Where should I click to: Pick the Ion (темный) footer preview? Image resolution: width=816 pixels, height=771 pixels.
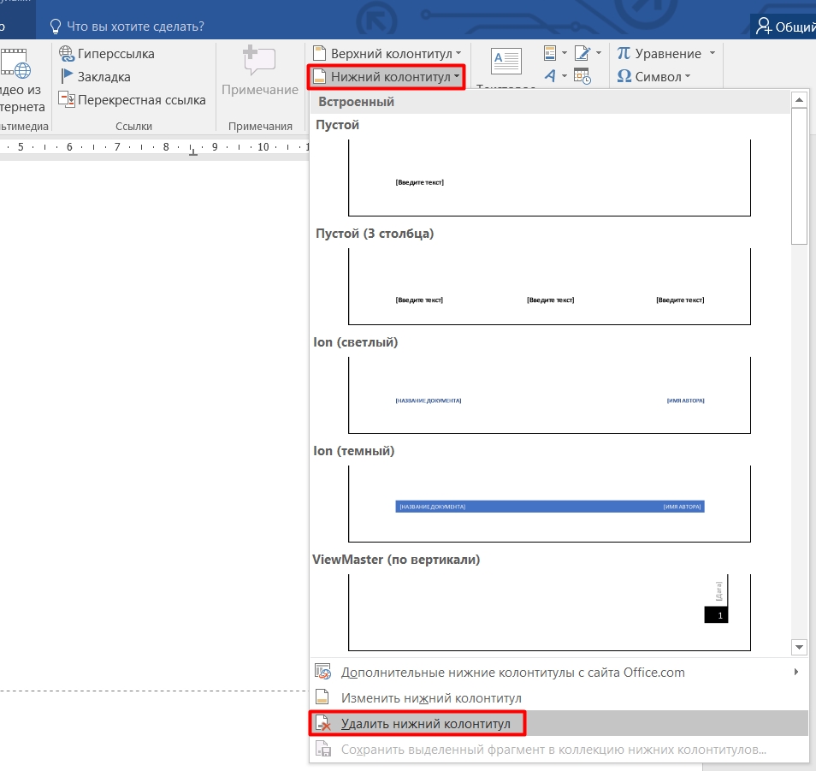pyautogui.click(x=549, y=504)
